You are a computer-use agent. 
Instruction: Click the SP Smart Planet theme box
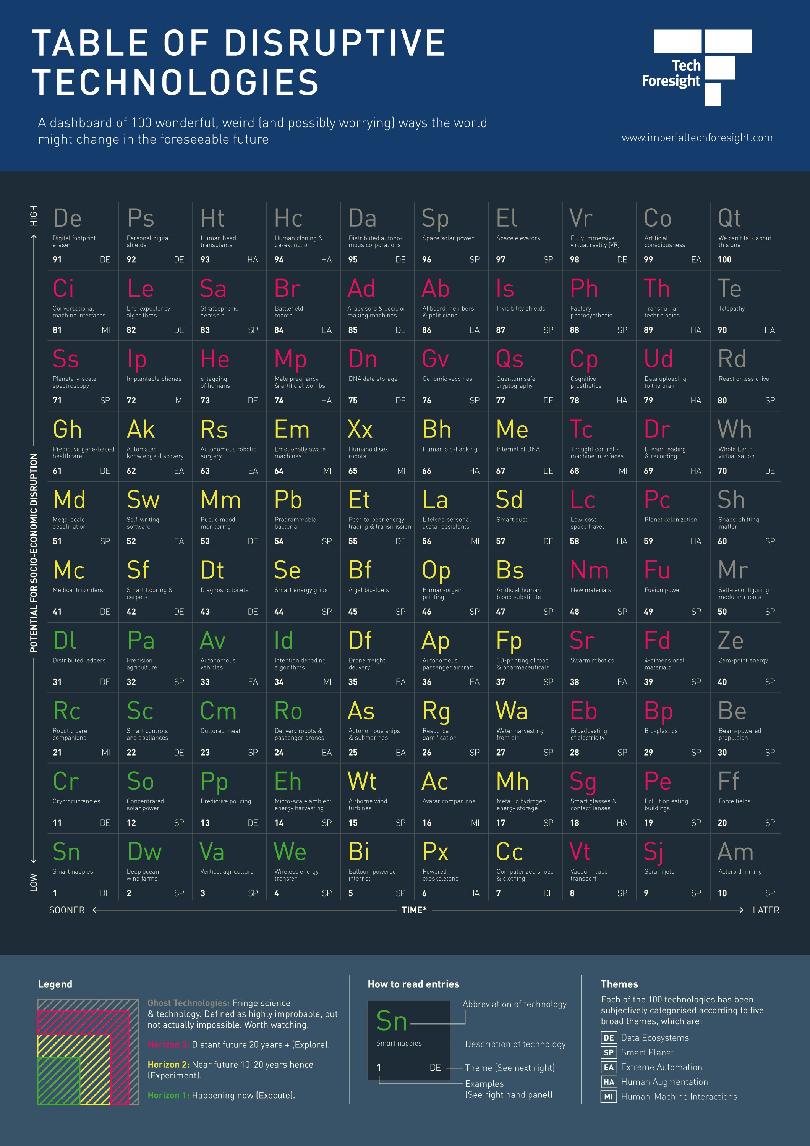click(x=608, y=1052)
